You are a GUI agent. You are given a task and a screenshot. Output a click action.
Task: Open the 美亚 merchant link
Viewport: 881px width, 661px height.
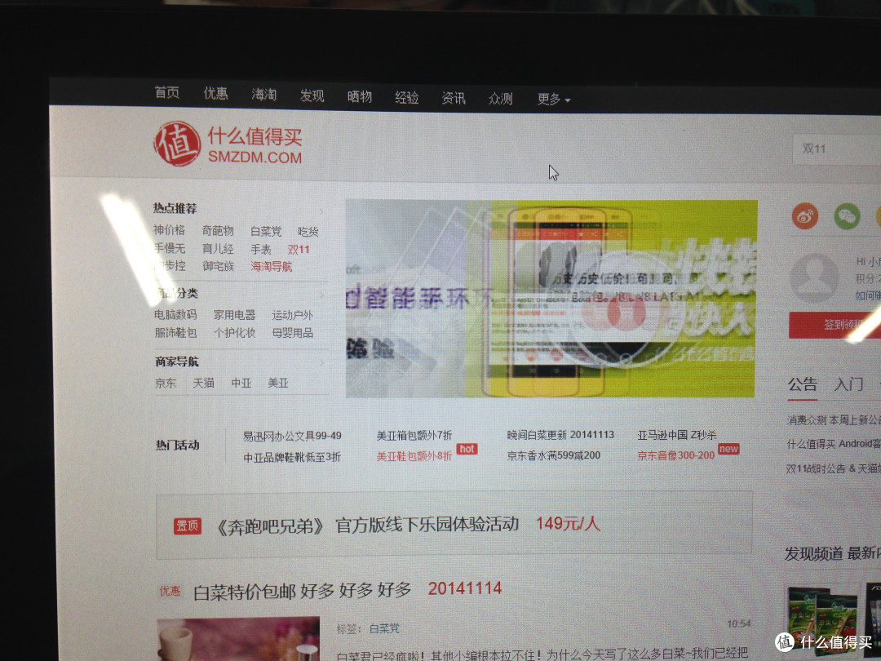[277, 384]
